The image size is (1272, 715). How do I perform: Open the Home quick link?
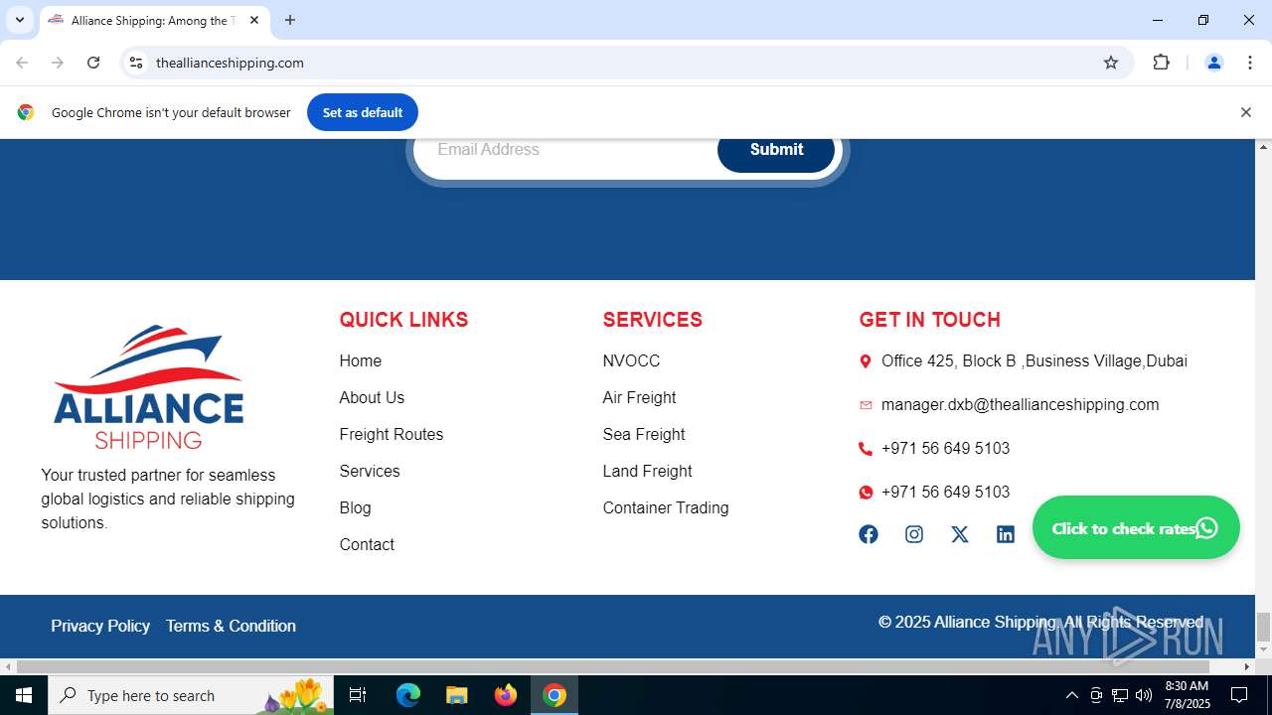coord(361,361)
